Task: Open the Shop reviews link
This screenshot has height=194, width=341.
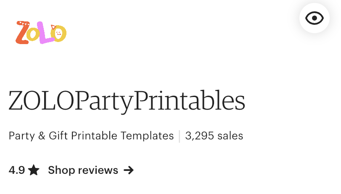Action: [x=83, y=170]
